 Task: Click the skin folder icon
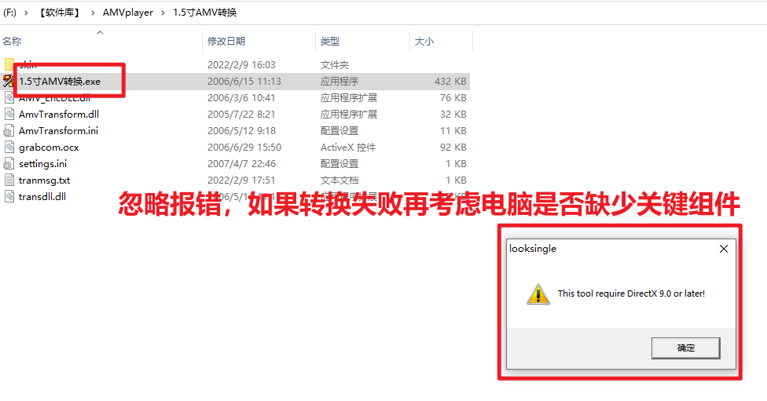coord(9,64)
